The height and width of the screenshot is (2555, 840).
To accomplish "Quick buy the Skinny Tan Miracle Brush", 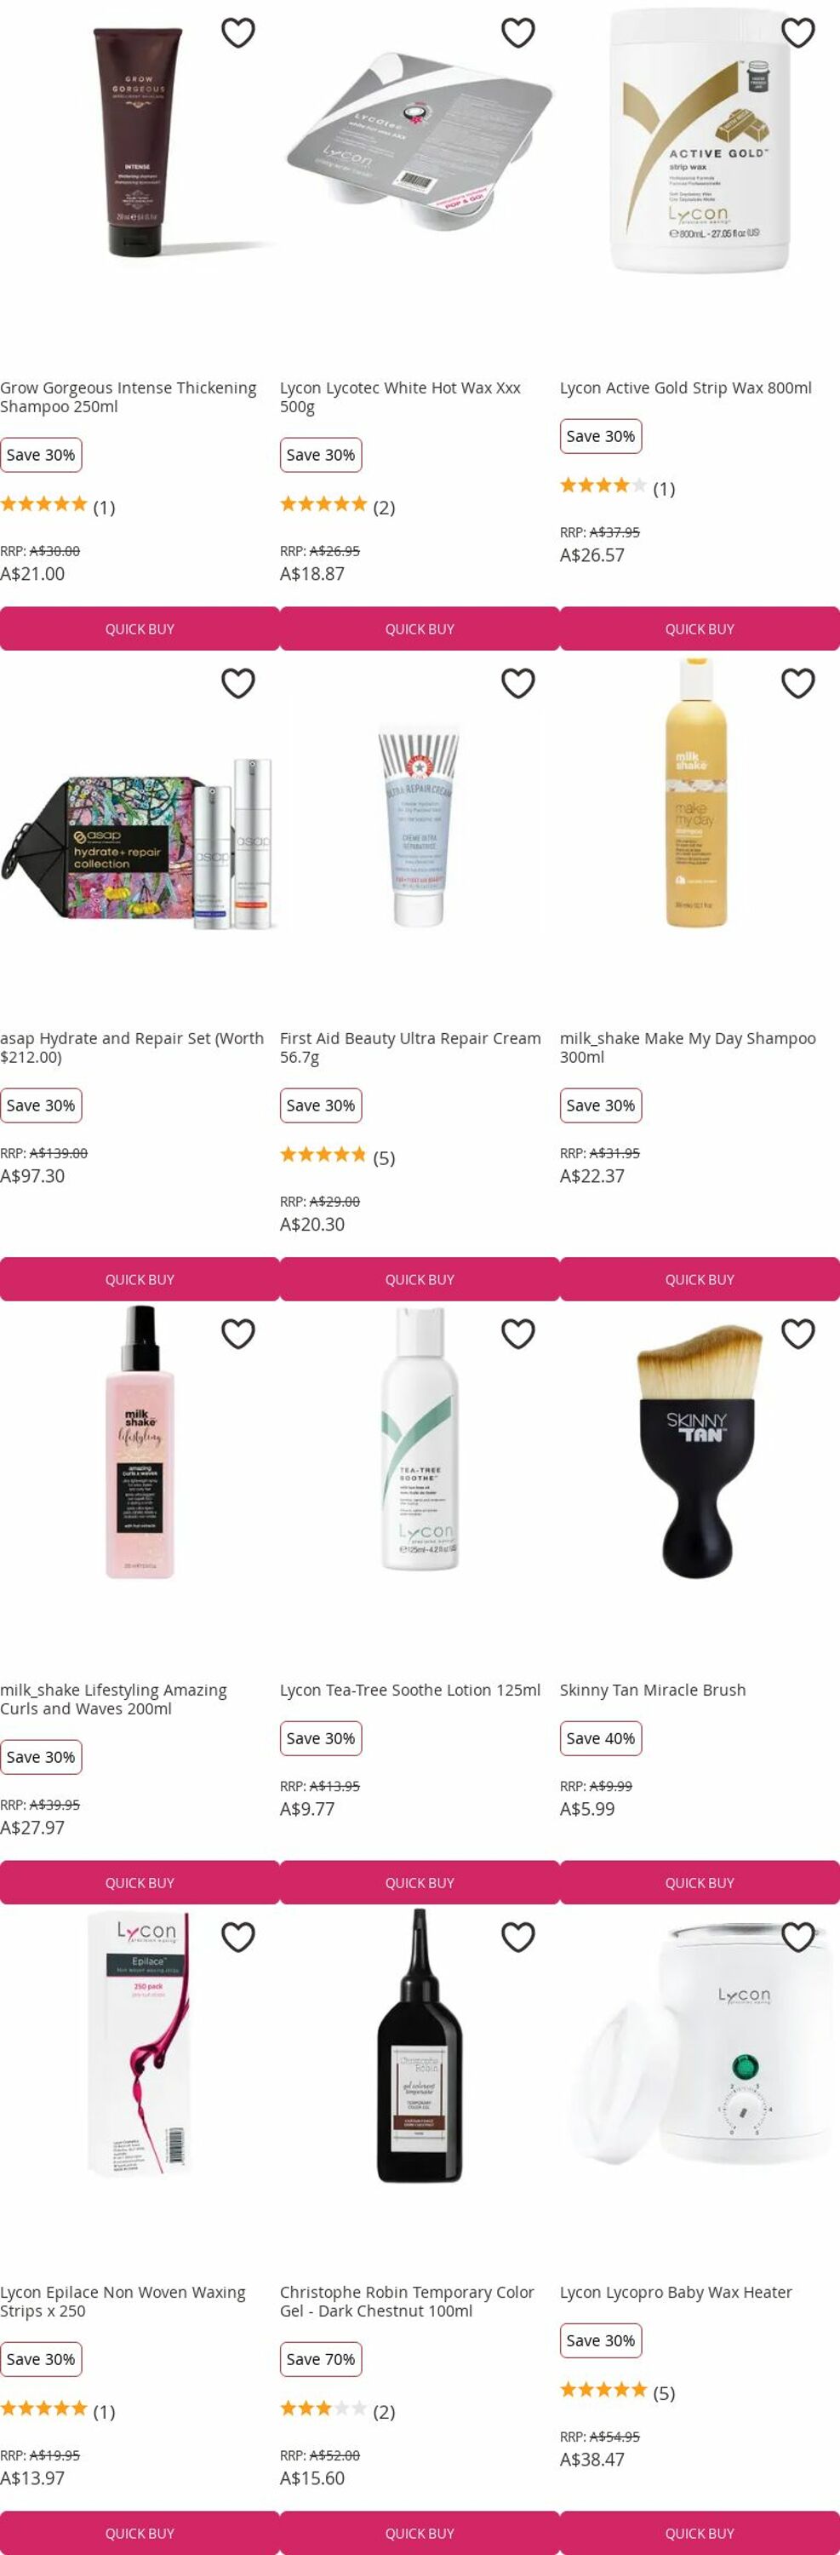I will pos(700,1882).
